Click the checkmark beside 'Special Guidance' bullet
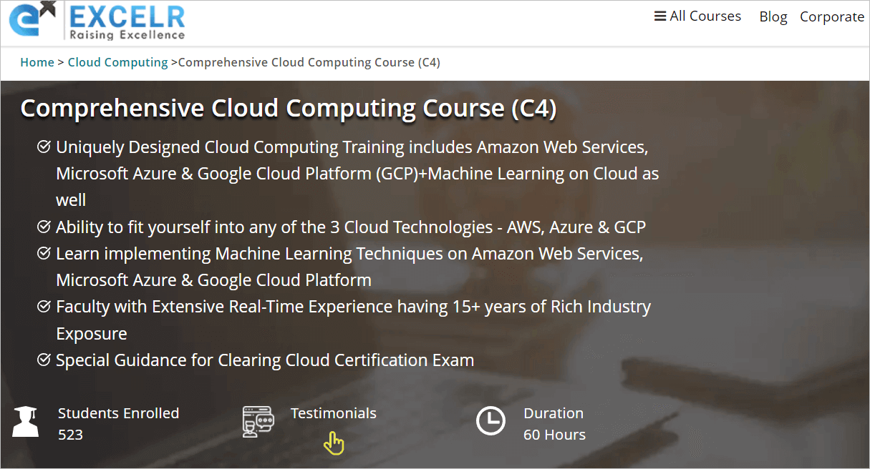The image size is (870, 469). click(x=44, y=359)
